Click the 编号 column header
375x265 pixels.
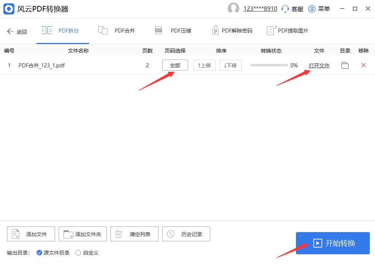[x=9, y=51]
